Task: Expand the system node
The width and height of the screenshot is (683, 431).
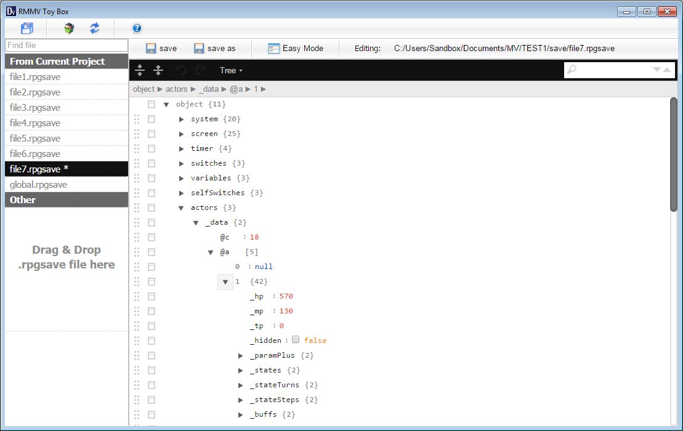Action: pos(181,119)
